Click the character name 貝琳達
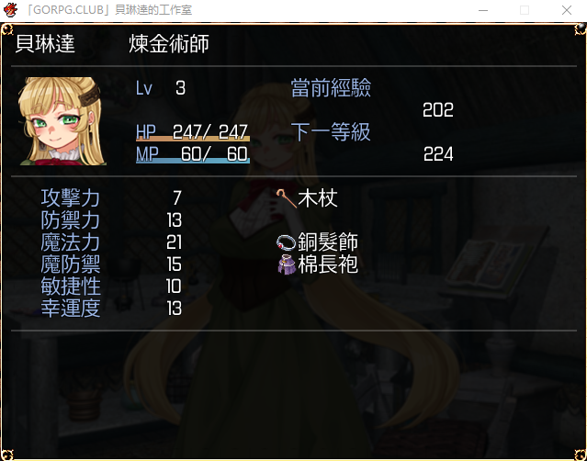 [45, 44]
